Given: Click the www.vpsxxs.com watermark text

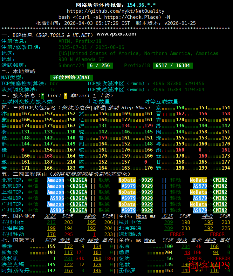Looking at the screenshot, I should (116, 34).
